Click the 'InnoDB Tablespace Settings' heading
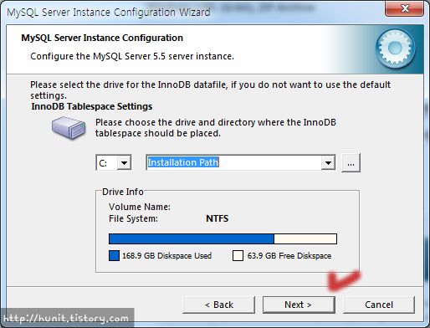 [92, 106]
